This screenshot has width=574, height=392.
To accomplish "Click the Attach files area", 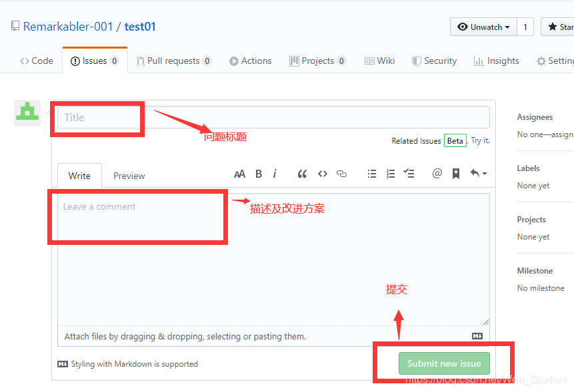I will click(x=273, y=336).
